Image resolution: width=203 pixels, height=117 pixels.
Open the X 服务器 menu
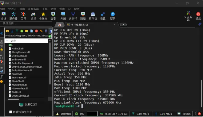[x=34, y=9]
